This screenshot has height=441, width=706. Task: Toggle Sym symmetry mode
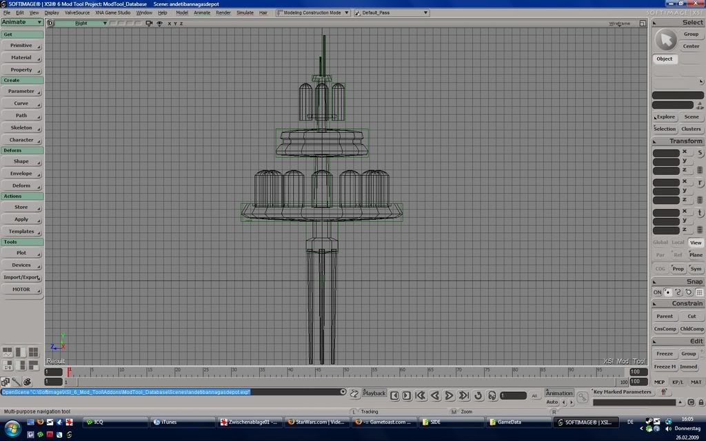[696, 269]
